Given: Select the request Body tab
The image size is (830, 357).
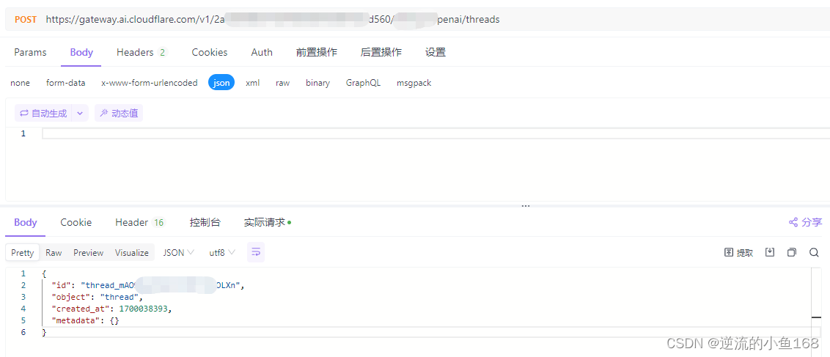Looking at the screenshot, I should [81, 52].
